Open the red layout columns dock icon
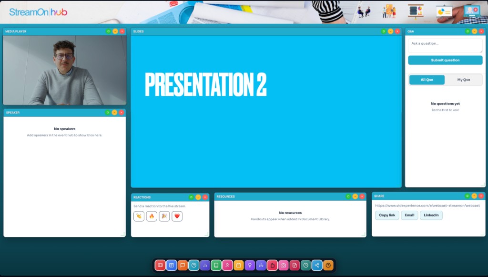488x277 pixels. tap(160, 265)
